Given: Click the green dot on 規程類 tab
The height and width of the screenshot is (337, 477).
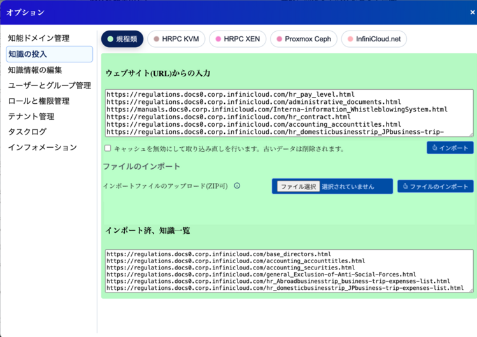Looking at the screenshot, I should coord(111,39).
